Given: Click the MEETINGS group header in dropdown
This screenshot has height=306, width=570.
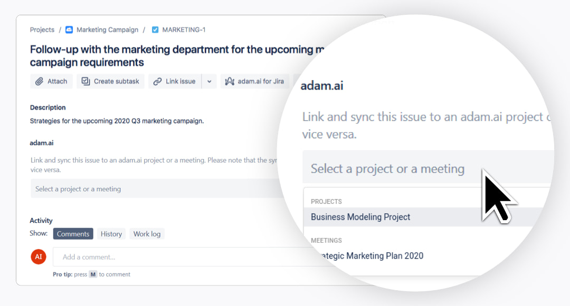Looking at the screenshot, I should coord(326,240).
